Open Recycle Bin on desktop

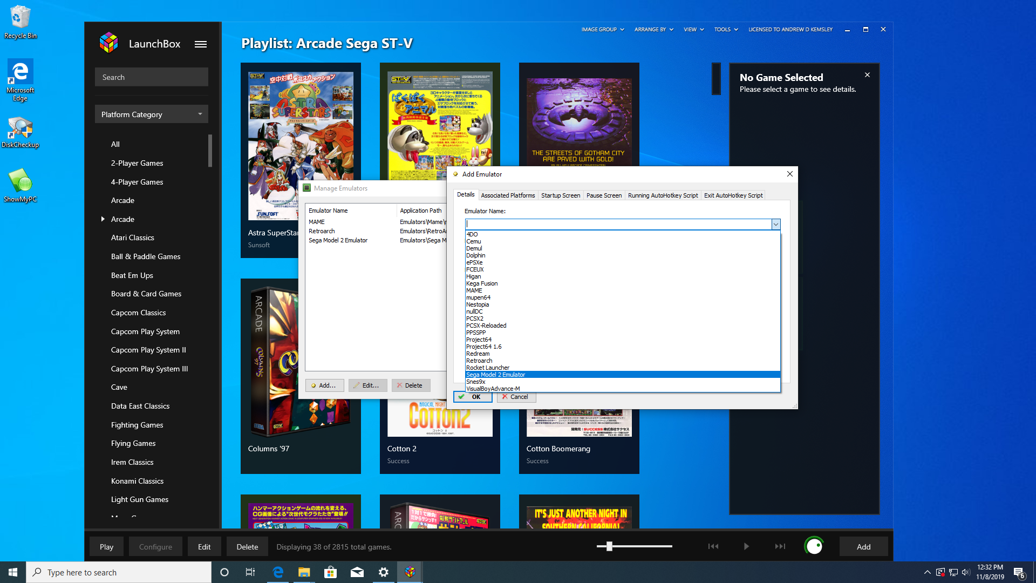21,23
